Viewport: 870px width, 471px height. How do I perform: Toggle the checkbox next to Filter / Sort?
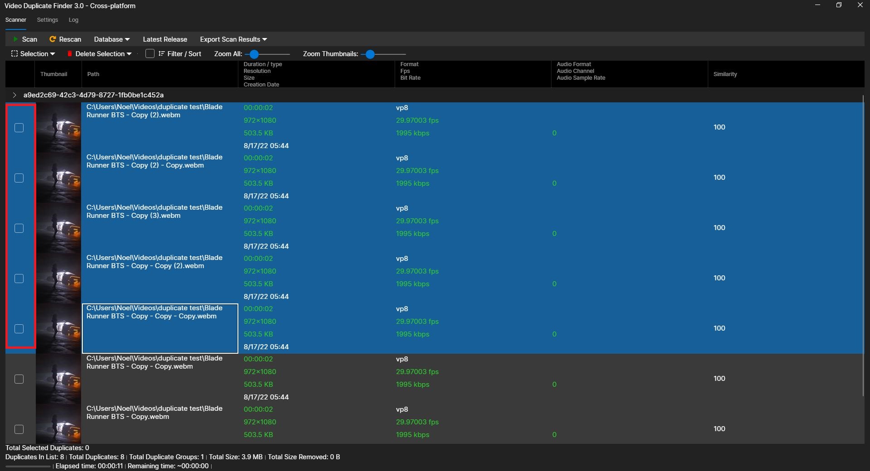click(x=150, y=53)
